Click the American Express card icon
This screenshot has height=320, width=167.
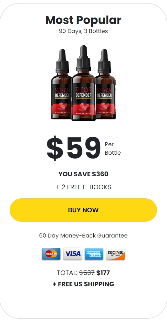(94, 254)
